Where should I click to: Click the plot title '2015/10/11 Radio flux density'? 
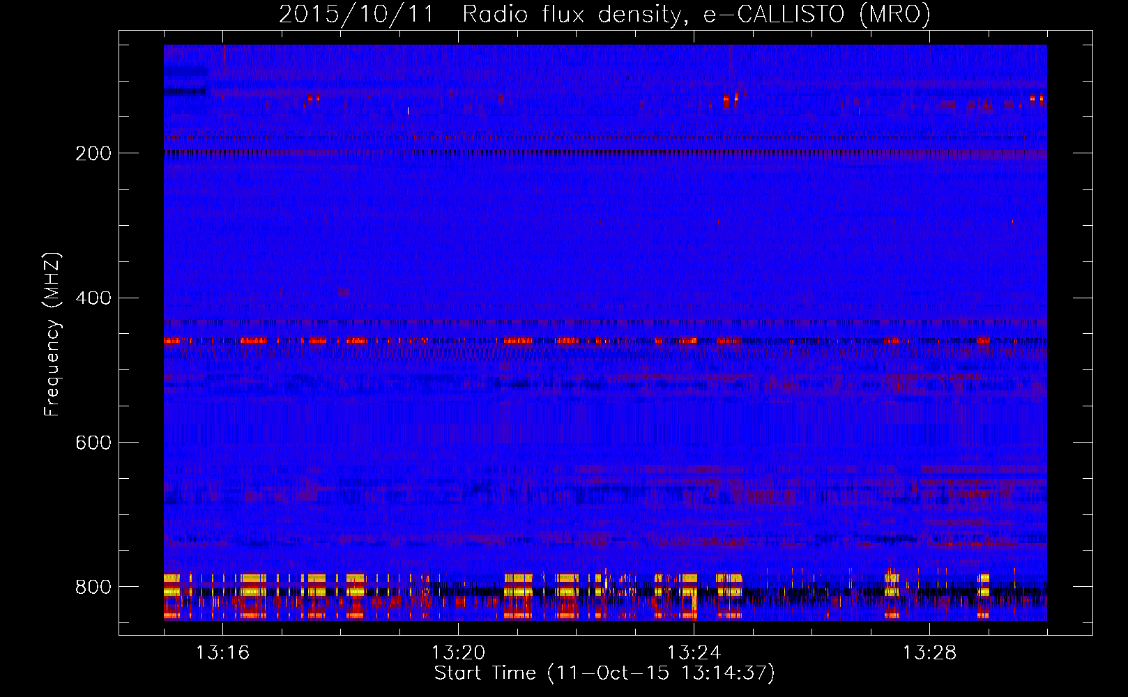pos(604,14)
